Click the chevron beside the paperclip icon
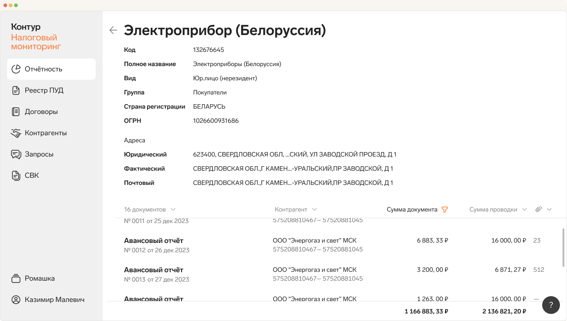Viewport: 567px width, 321px height. tap(549, 209)
